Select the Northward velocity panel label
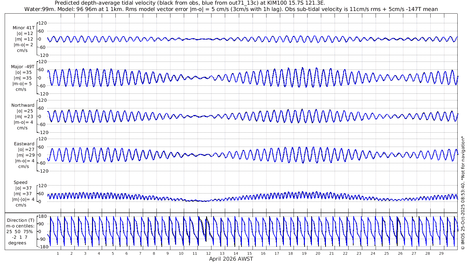The width and height of the screenshot is (467, 266). click(23, 105)
